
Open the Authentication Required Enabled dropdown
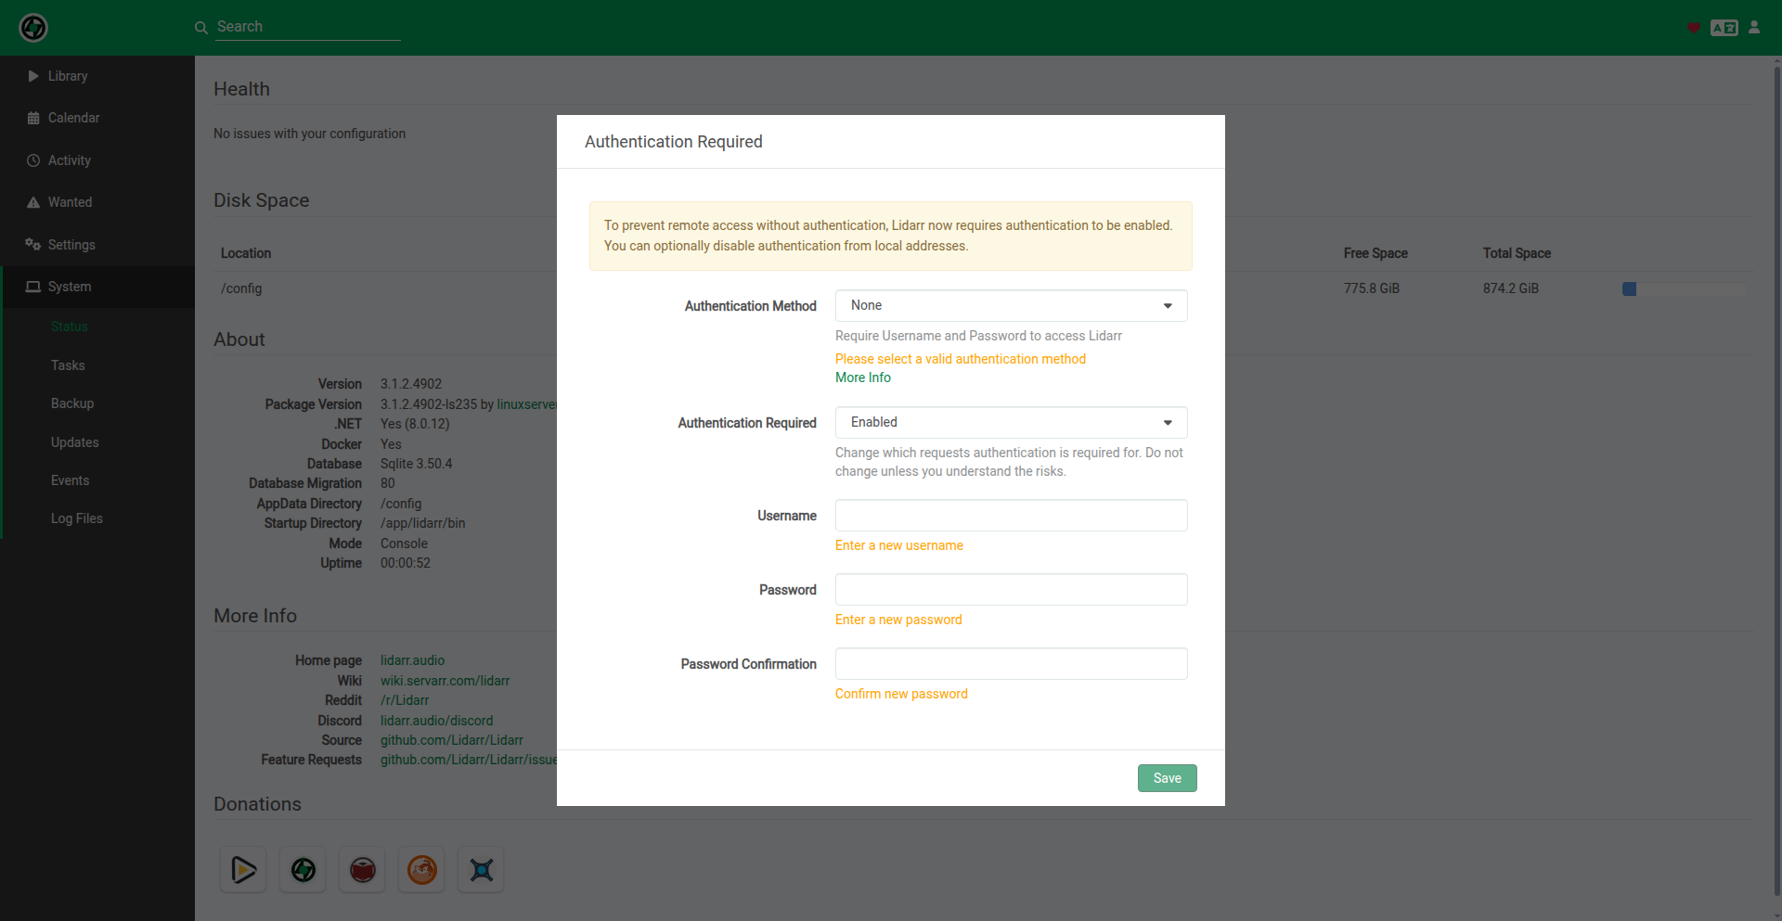tap(1011, 423)
